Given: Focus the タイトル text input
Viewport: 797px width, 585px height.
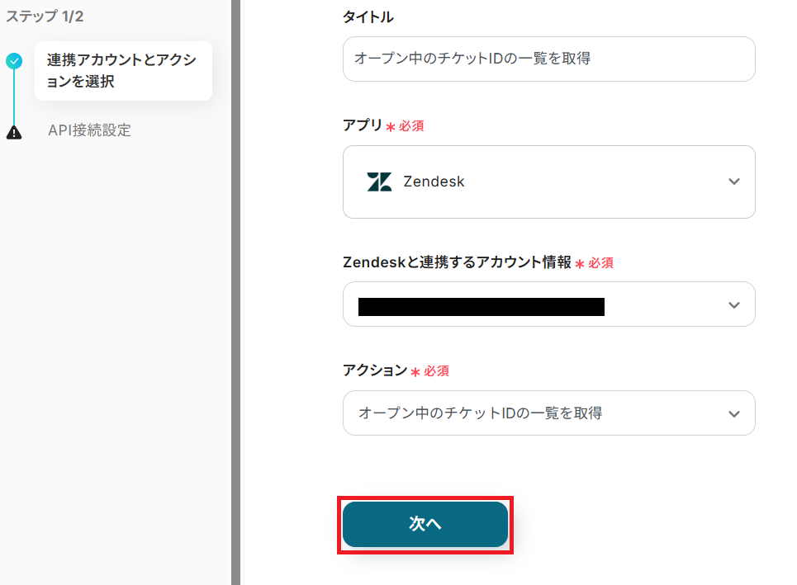Looking at the screenshot, I should [548, 59].
